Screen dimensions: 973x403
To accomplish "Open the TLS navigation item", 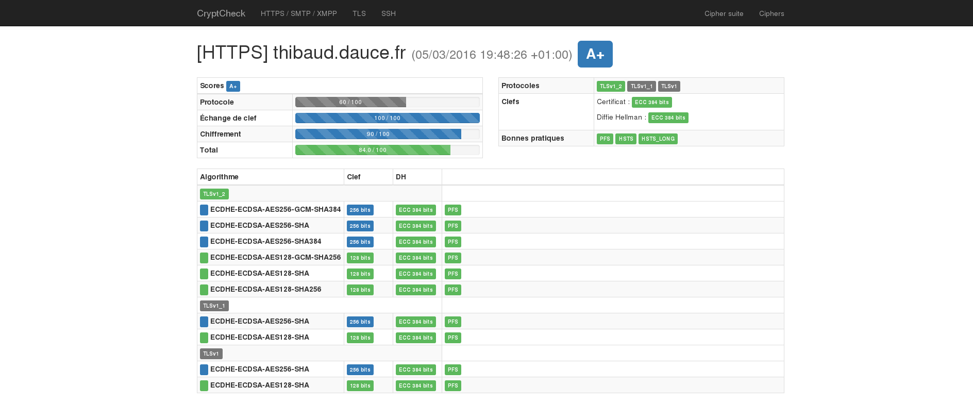I will click(x=359, y=13).
